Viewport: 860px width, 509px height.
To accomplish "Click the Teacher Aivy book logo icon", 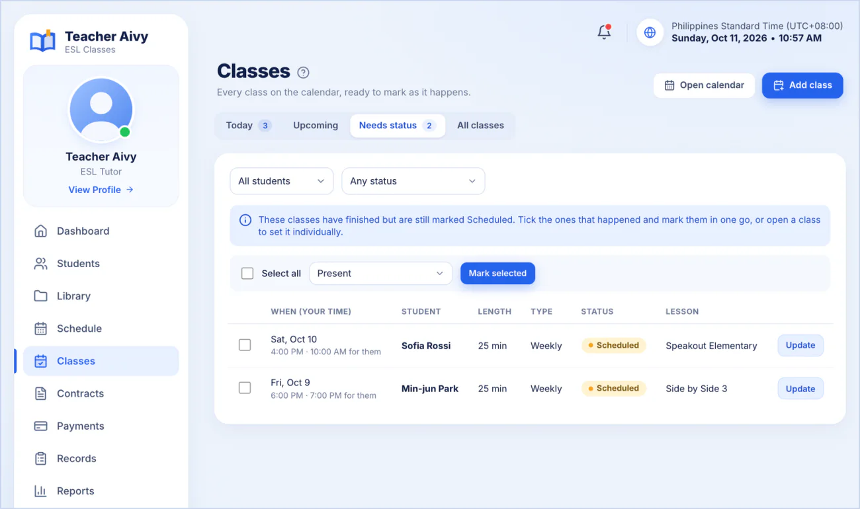I will 43,41.
